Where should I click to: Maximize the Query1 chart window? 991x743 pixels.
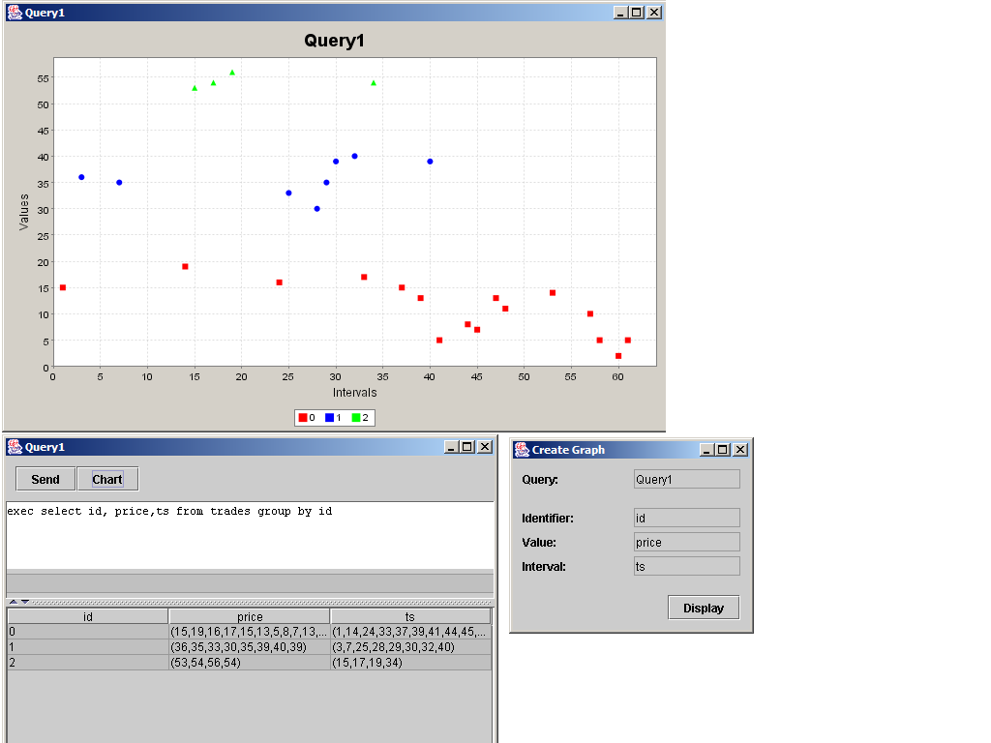click(x=637, y=13)
